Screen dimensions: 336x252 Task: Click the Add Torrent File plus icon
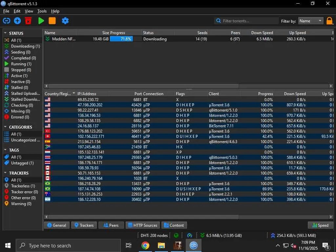click(17, 21)
